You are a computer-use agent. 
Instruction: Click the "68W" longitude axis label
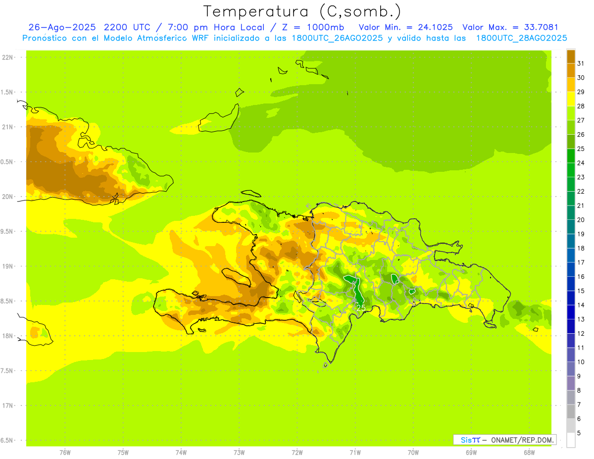click(529, 453)
